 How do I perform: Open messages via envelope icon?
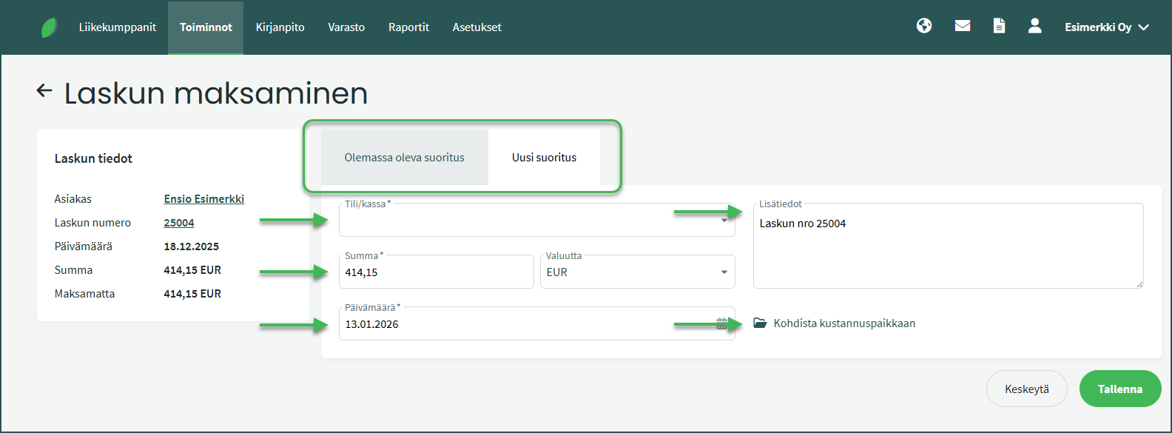[963, 26]
